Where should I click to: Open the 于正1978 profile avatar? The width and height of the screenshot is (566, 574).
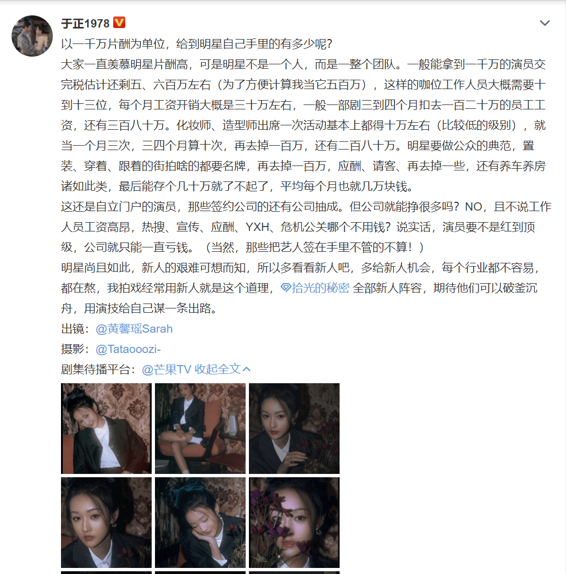coord(32,36)
